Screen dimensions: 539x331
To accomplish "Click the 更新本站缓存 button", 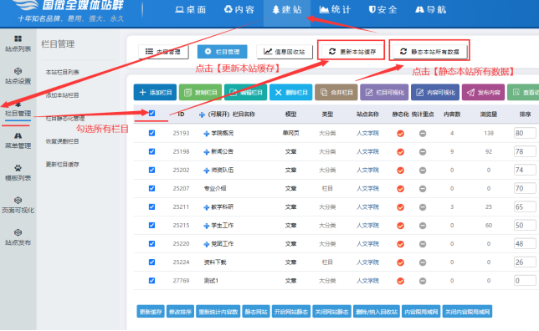I will [352, 52].
